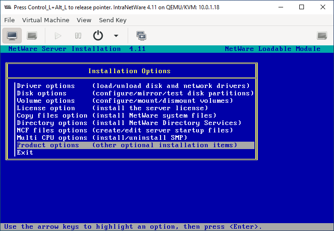The image size is (334, 231).
Task: Show virtual hardware details
Action: (32, 36)
